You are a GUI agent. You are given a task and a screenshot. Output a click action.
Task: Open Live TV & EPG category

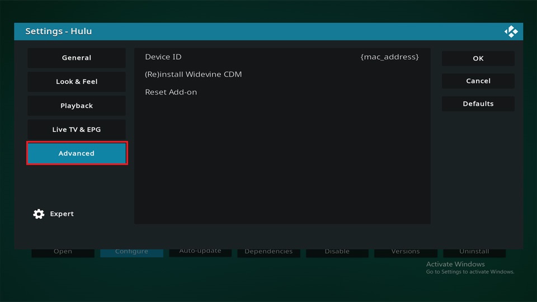pos(77,130)
